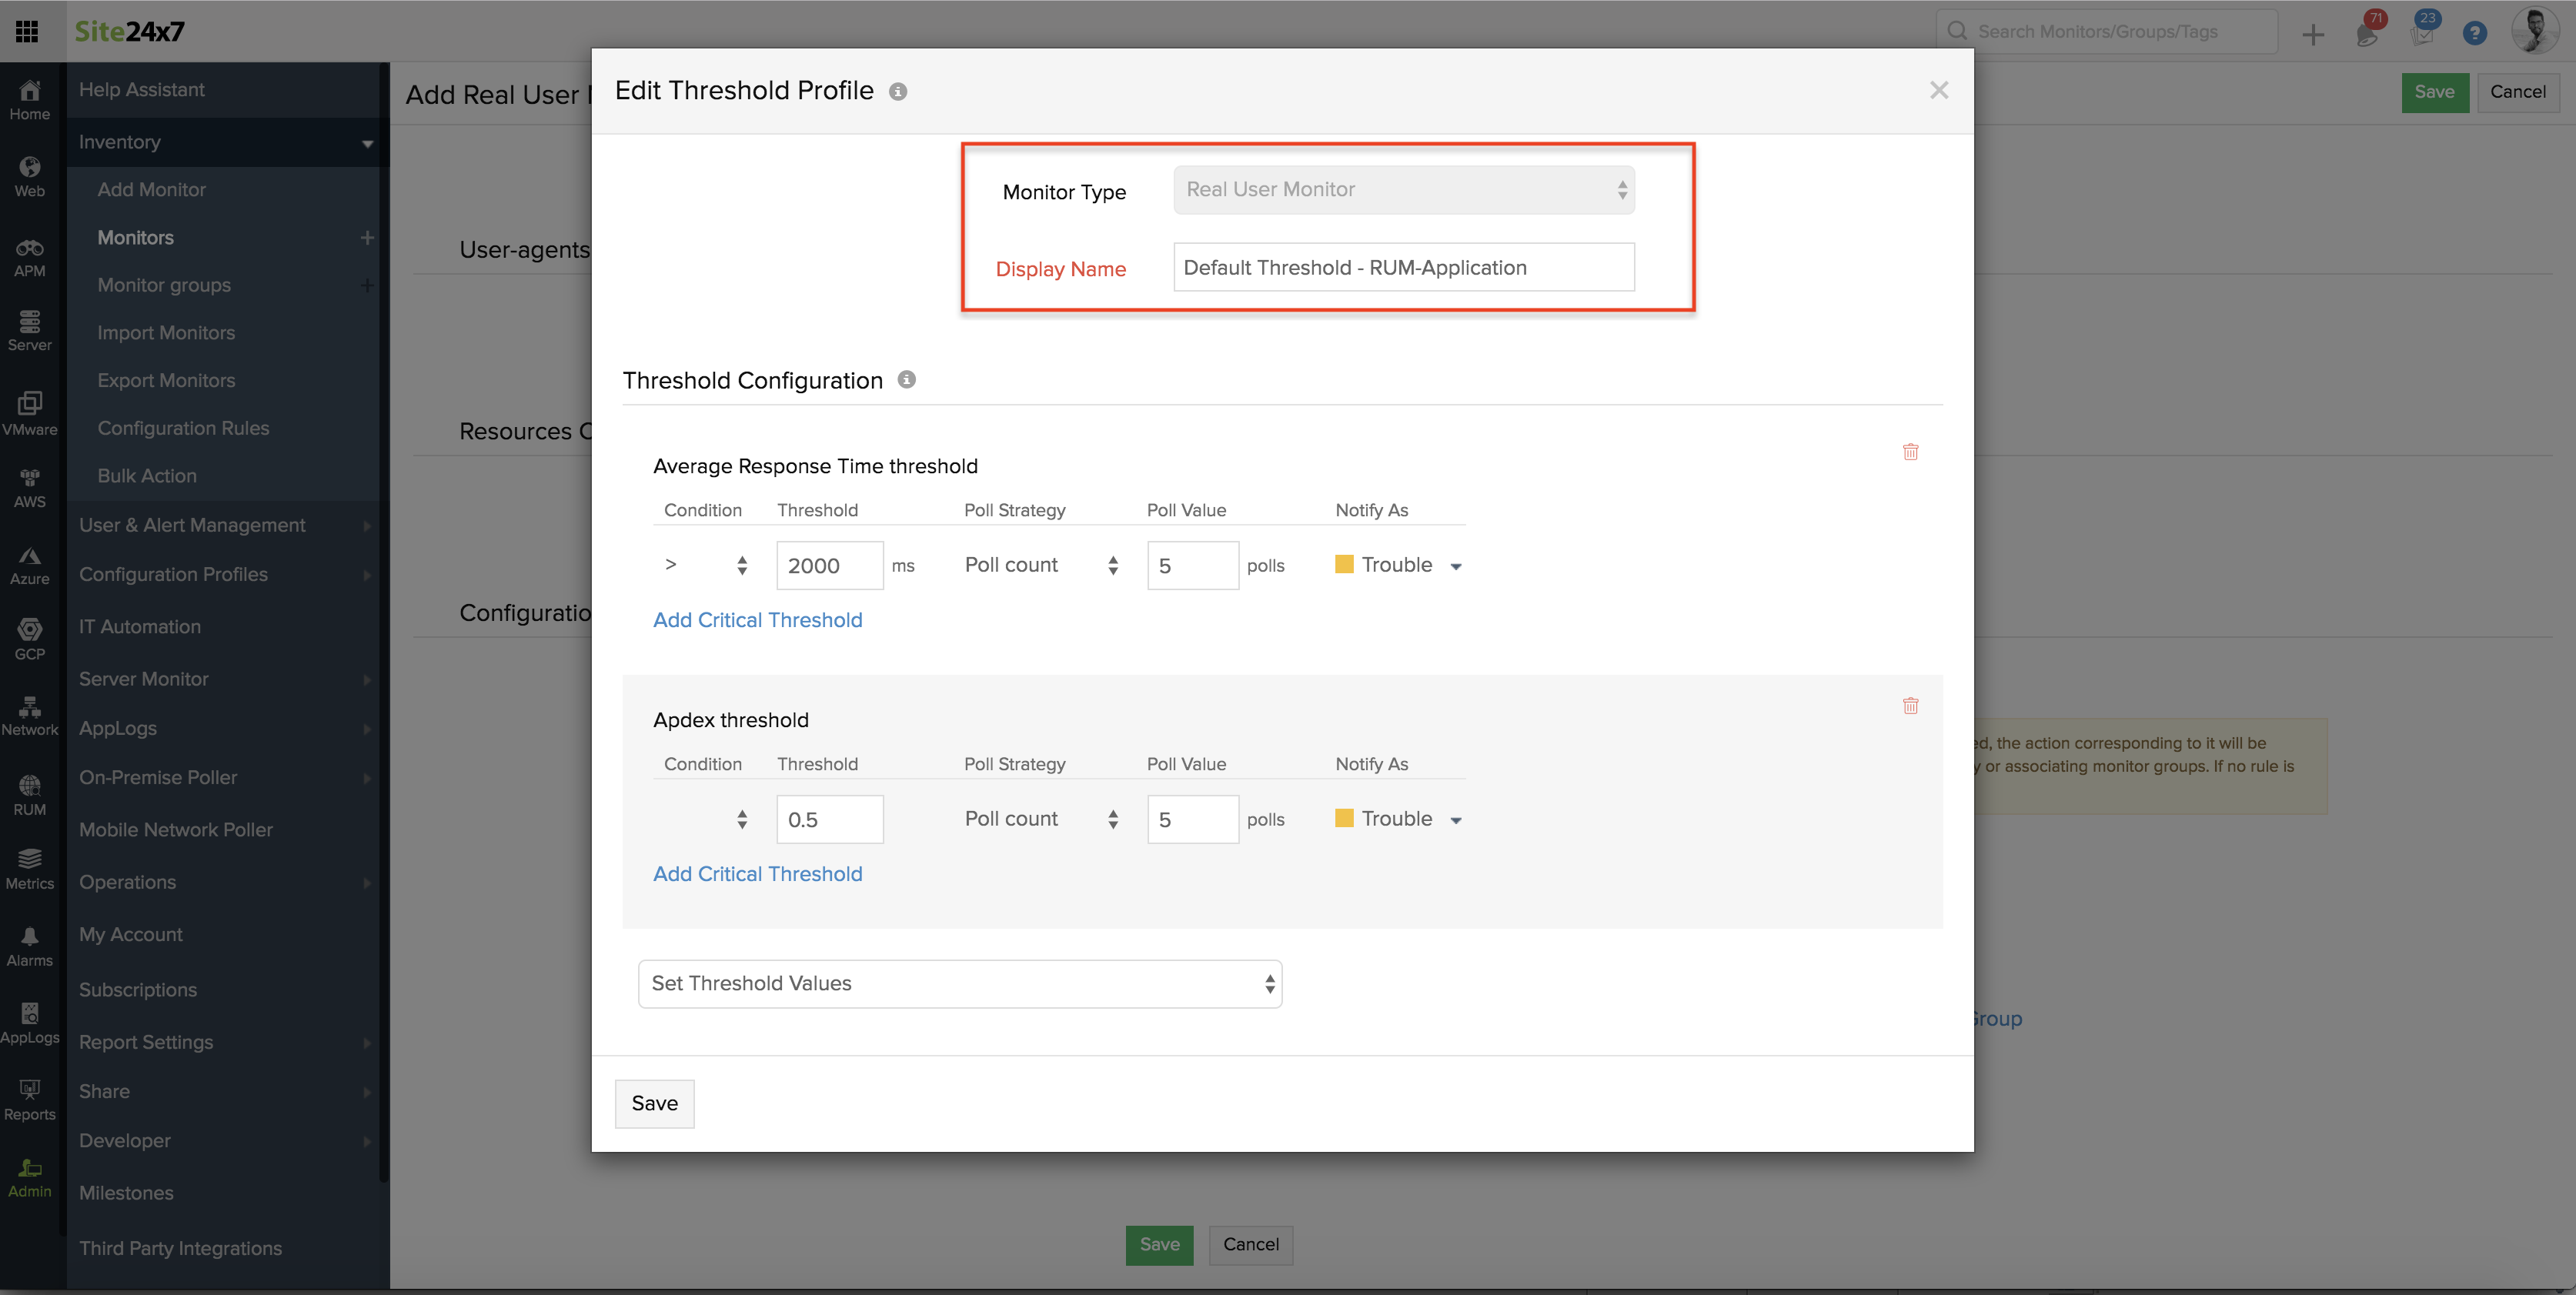Viewport: 2576px width, 1295px height.
Task: Click Save button in threshold dialog
Action: (x=654, y=1103)
